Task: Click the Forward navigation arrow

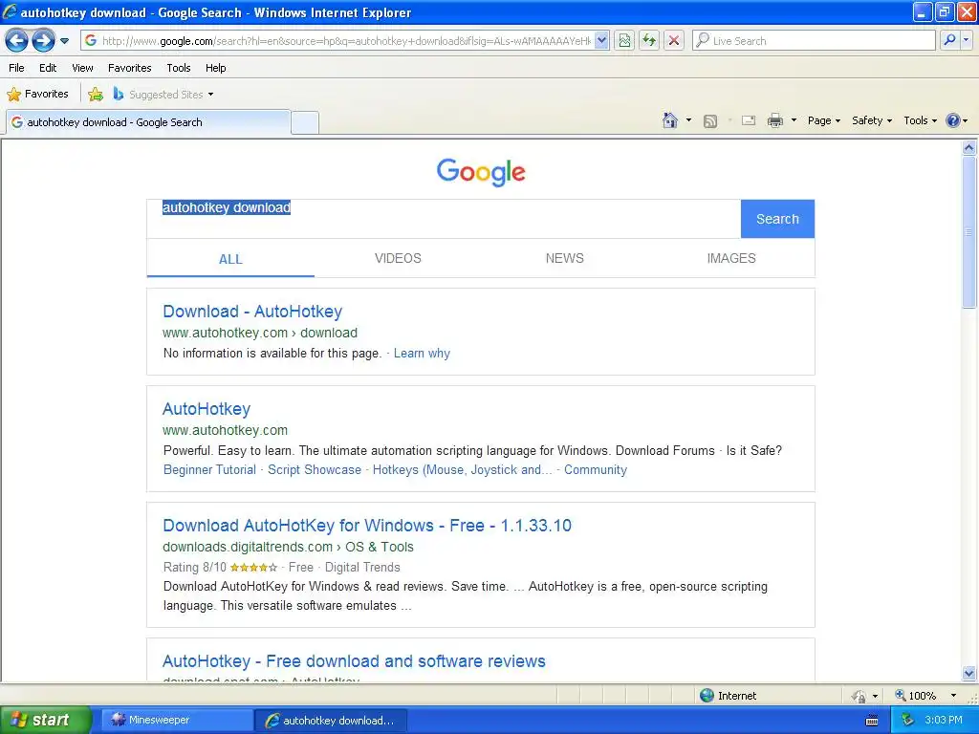Action: [x=43, y=41]
